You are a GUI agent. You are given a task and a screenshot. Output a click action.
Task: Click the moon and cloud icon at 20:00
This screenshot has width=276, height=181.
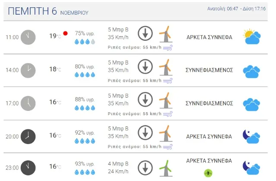251,136
